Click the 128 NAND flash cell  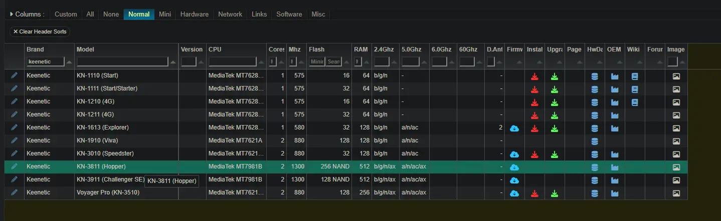point(329,179)
